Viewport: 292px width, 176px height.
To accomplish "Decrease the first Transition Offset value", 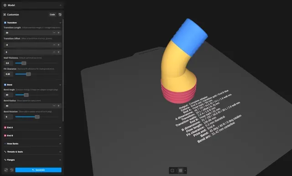I will tap(54, 45).
